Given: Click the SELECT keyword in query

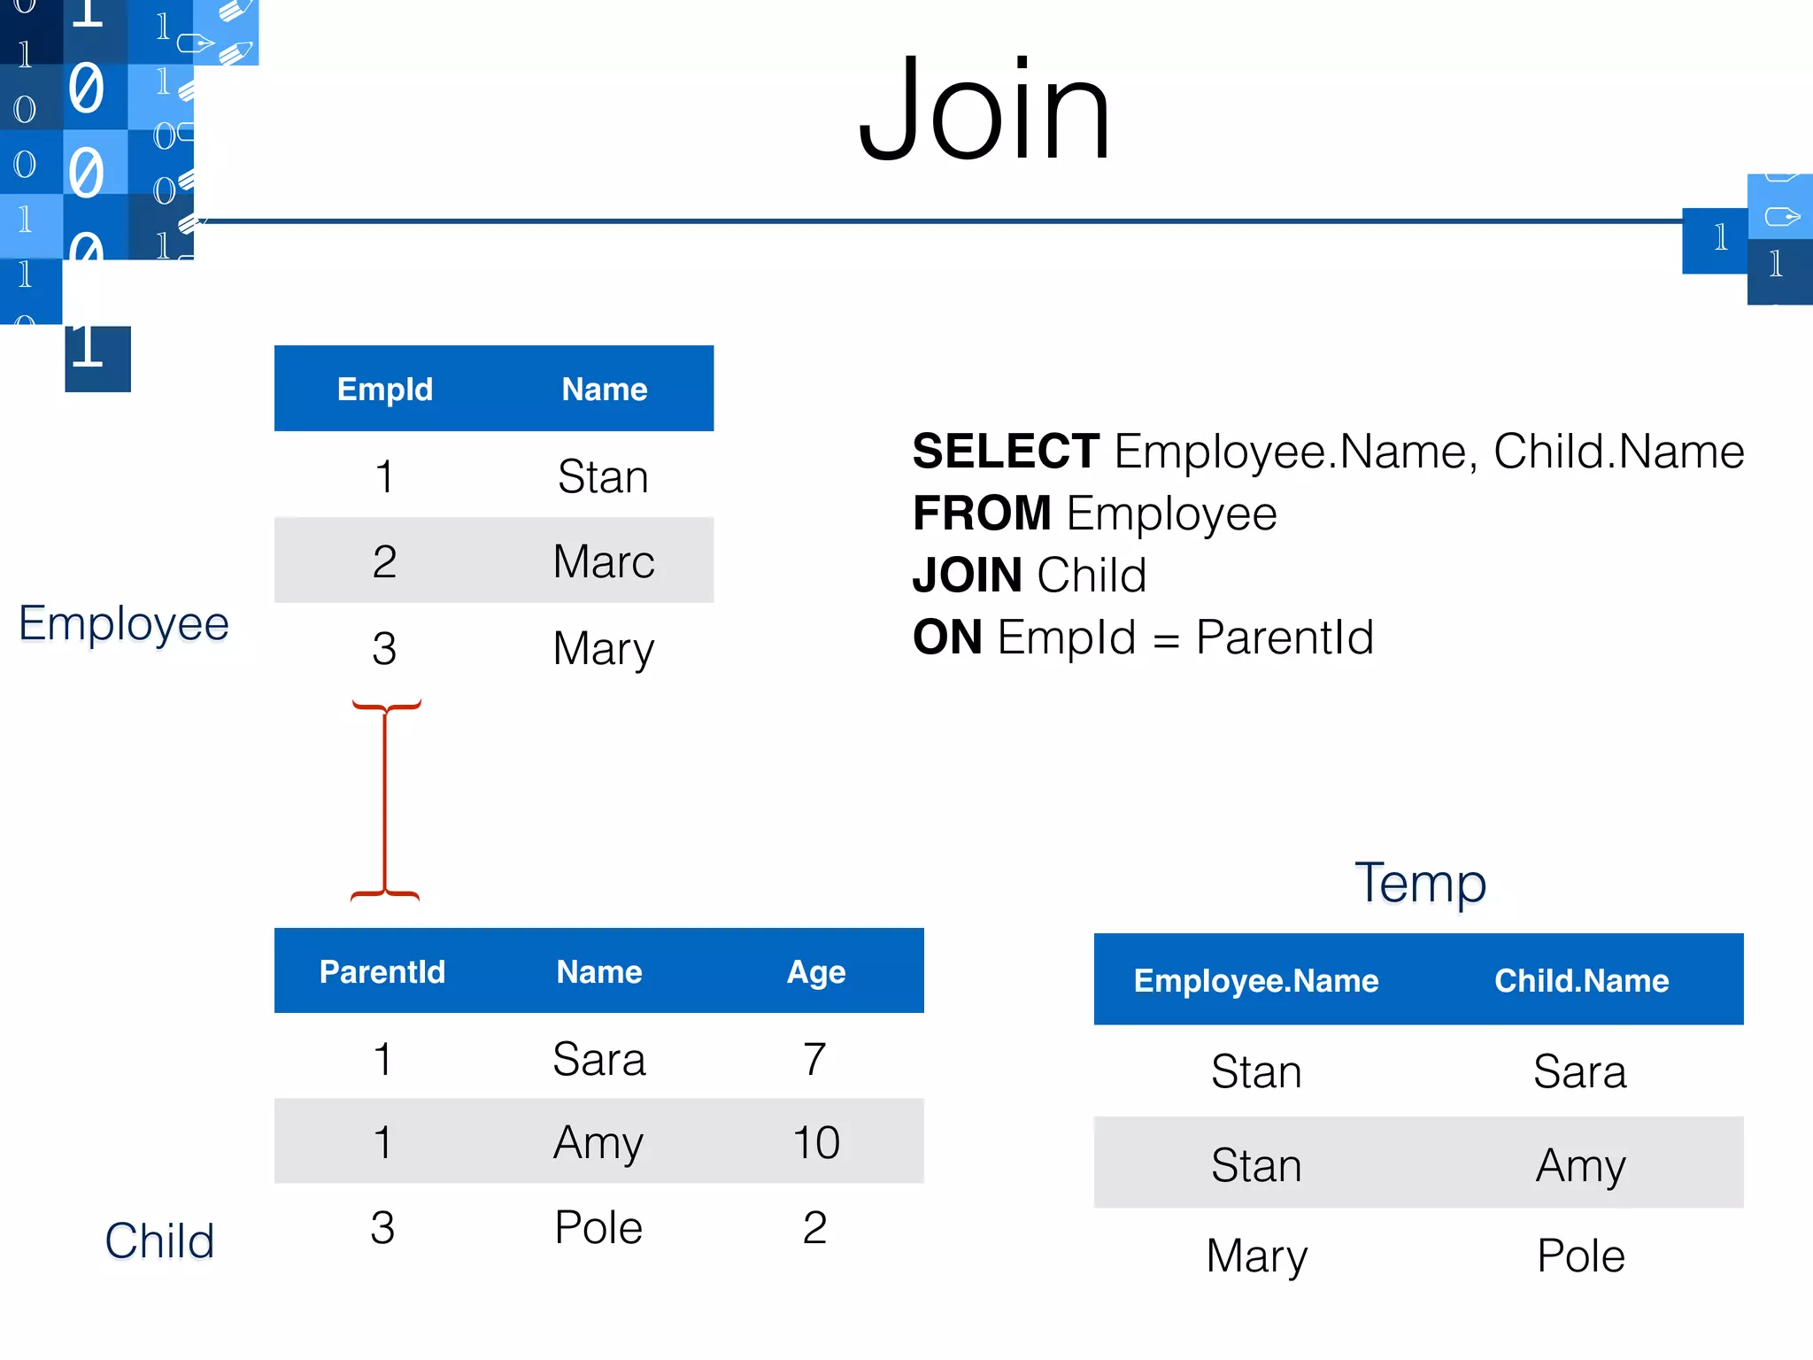Looking at the screenshot, I should [x=1007, y=451].
